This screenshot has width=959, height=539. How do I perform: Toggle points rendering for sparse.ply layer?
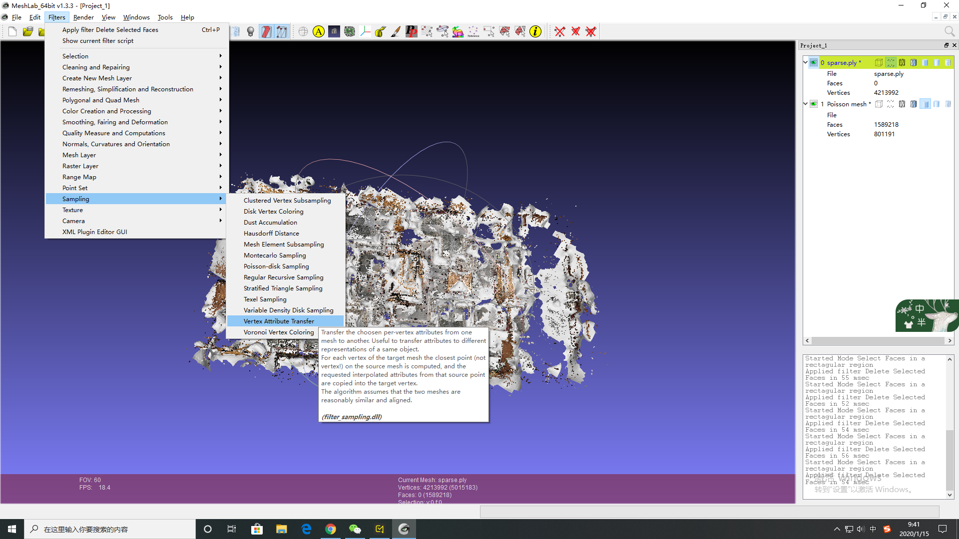pyautogui.click(x=891, y=62)
